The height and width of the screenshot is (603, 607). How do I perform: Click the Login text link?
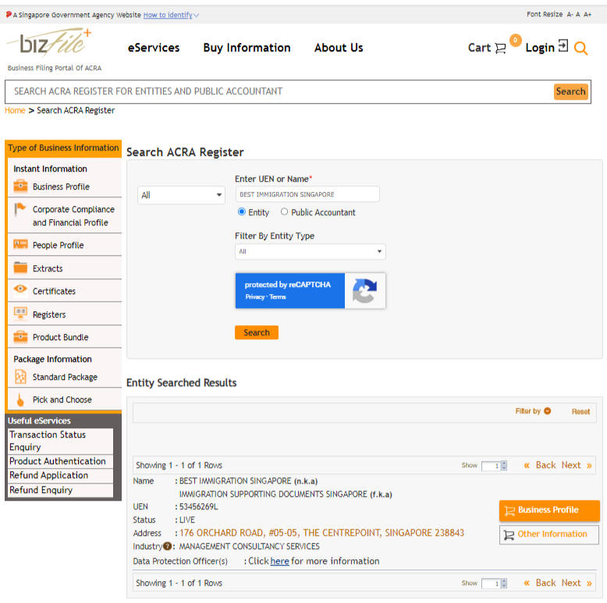(540, 48)
